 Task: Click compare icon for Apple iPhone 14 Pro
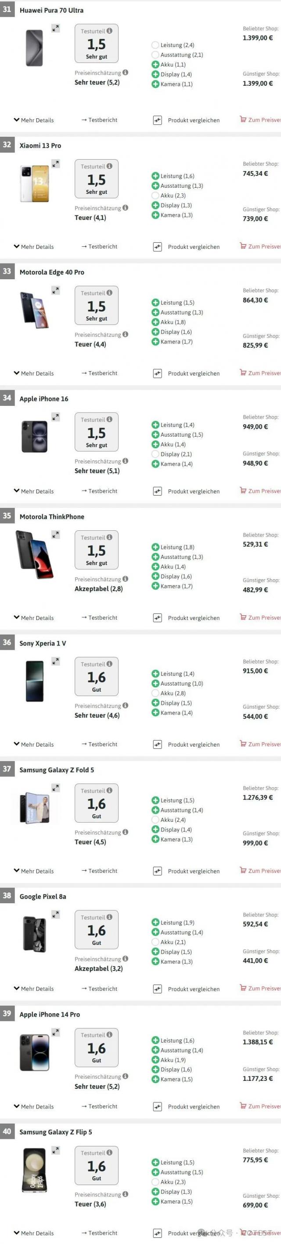pyautogui.click(x=157, y=1106)
